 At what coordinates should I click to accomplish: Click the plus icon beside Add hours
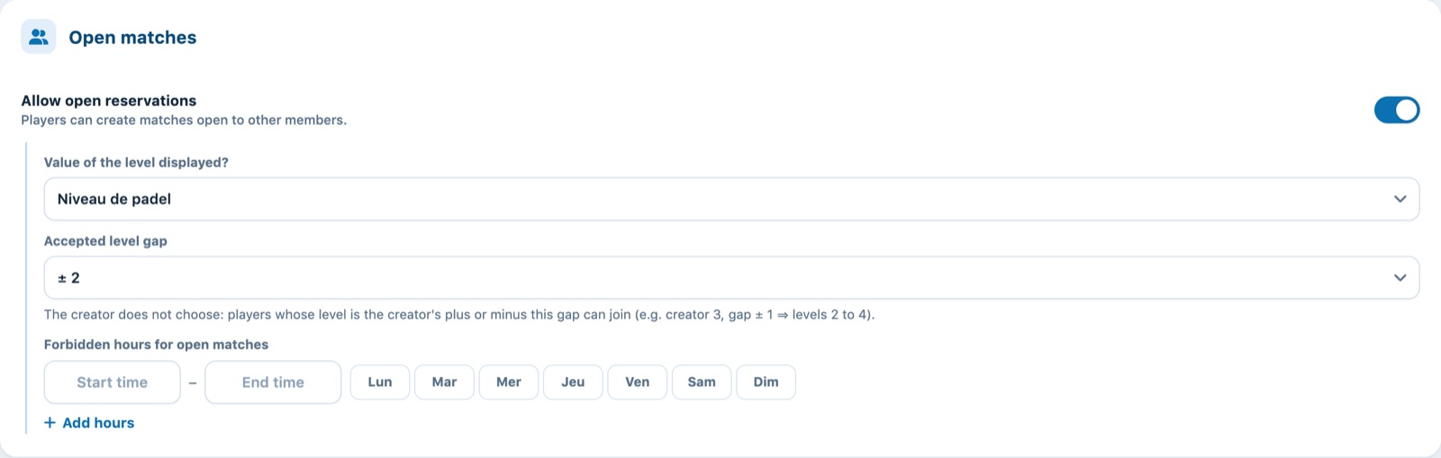[50, 423]
